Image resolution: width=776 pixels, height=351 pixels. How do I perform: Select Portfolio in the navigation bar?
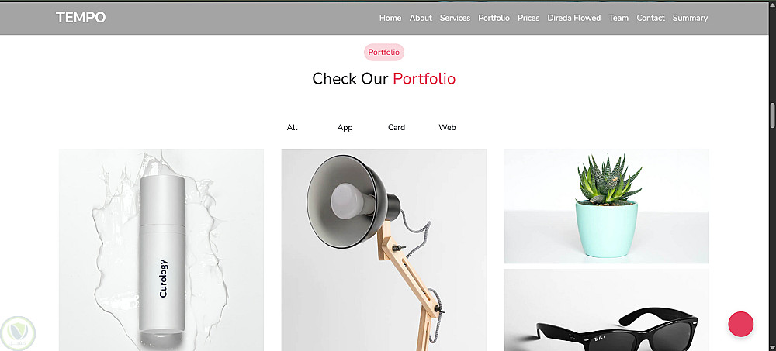[494, 18]
